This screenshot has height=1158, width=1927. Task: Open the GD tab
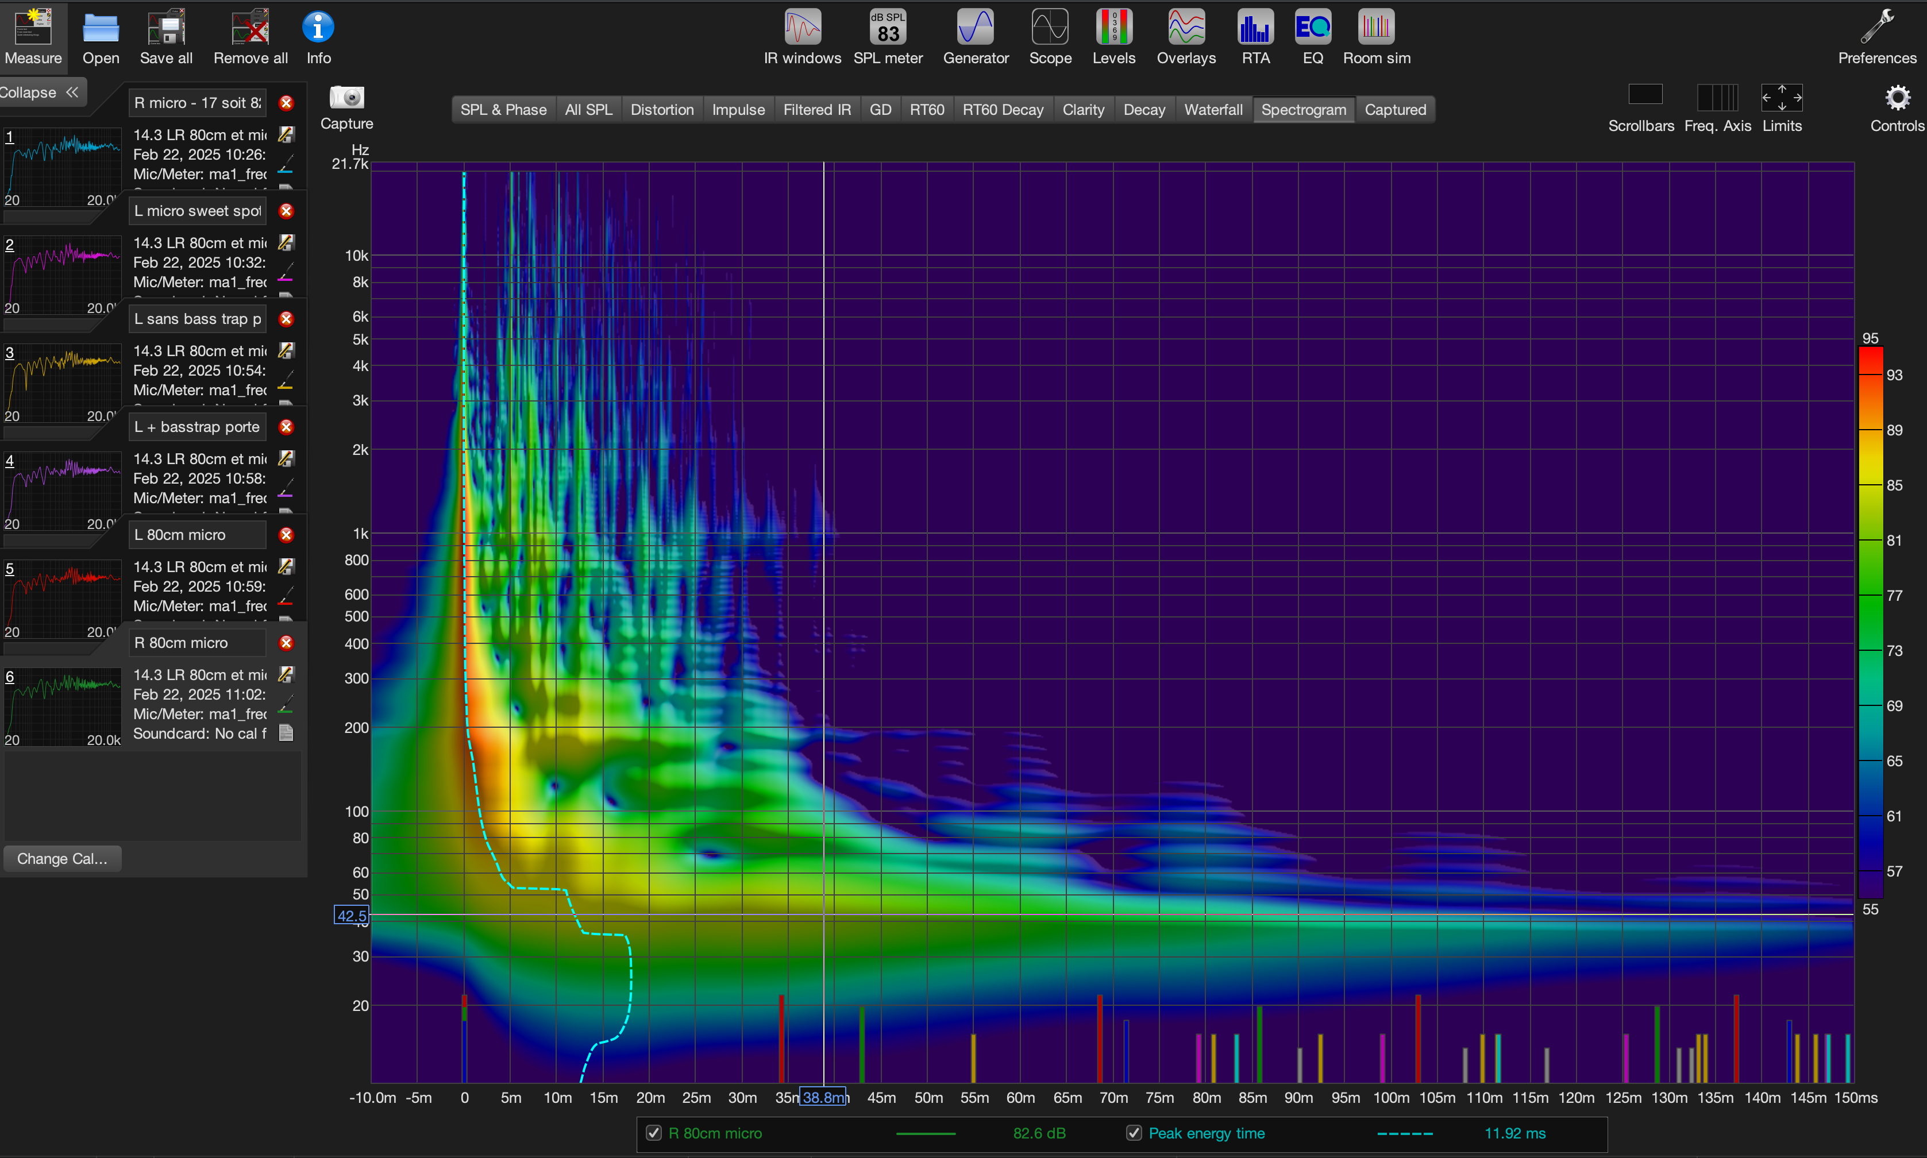(x=880, y=110)
